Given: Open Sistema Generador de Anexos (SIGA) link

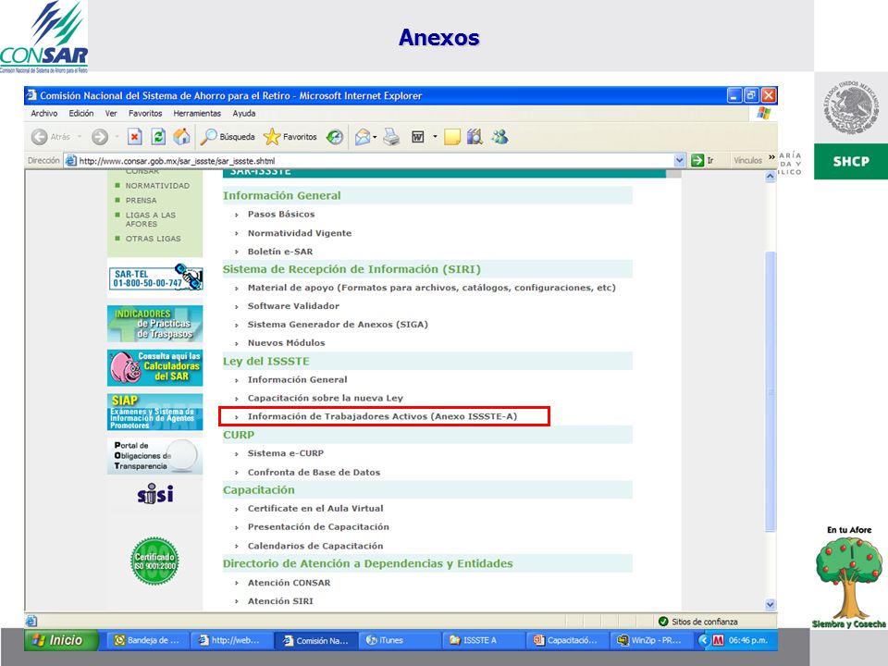Looking at the screenshot, I should click(338, 325).
